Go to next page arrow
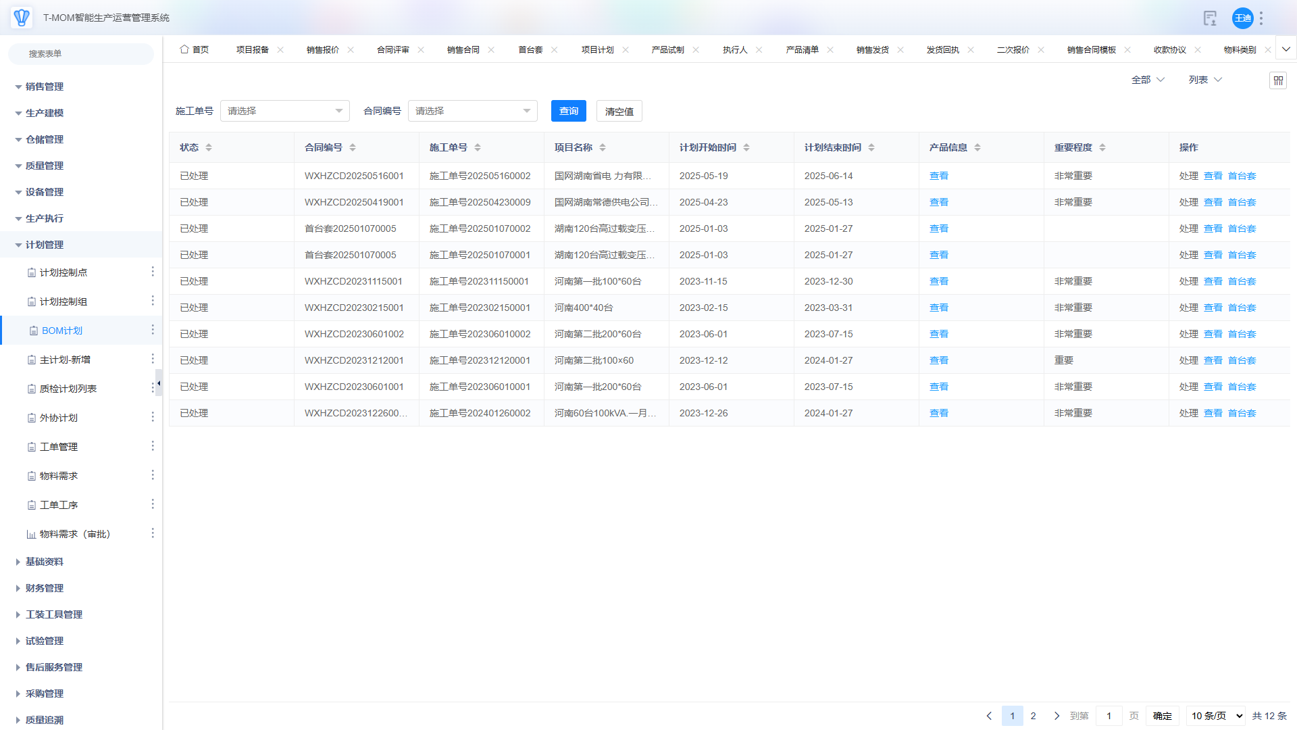Viewport: 1297px width, 730px height. pos(1057,716)
